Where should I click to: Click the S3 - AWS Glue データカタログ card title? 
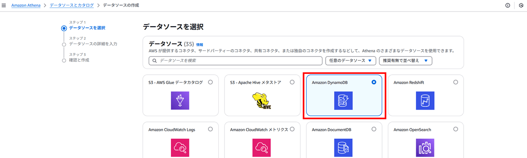tap(176, 82)
